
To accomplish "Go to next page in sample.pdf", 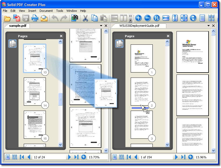I will (x=70, y=157).
